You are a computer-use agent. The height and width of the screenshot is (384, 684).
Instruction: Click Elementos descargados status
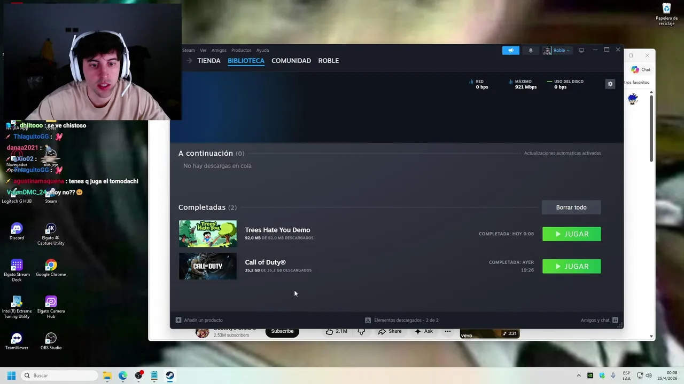pyautogui.click(x=402, y=320)
